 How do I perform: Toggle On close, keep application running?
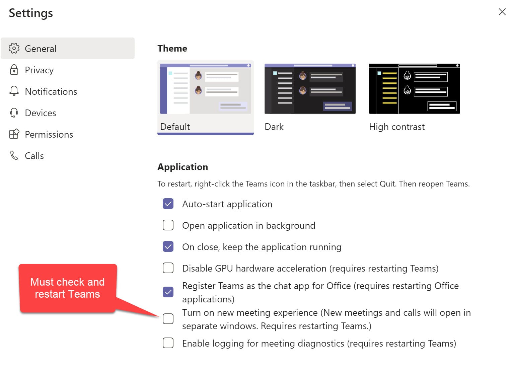(168, 247)
